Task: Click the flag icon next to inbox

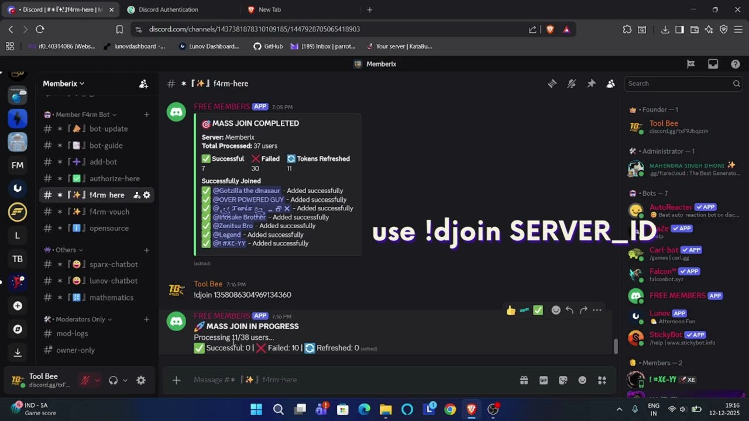Action: [x=690, y=64]
